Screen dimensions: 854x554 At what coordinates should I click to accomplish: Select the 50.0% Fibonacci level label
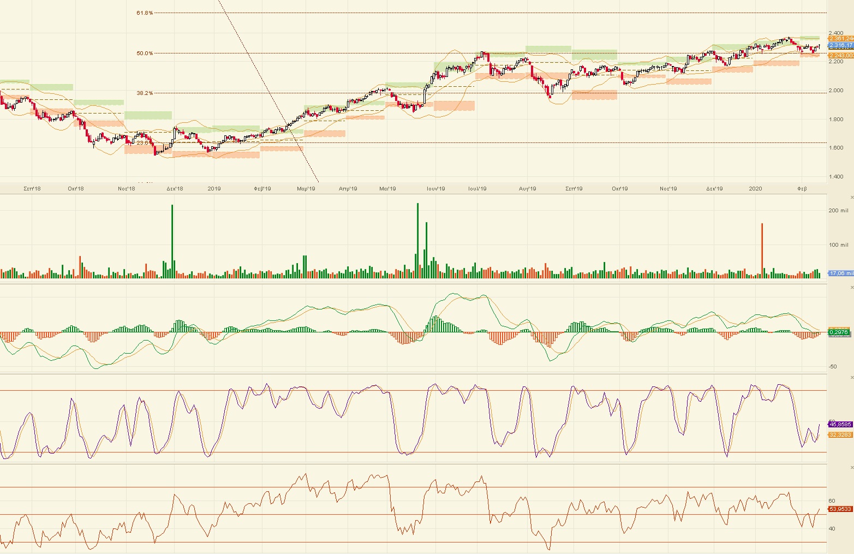pos(145,53)
